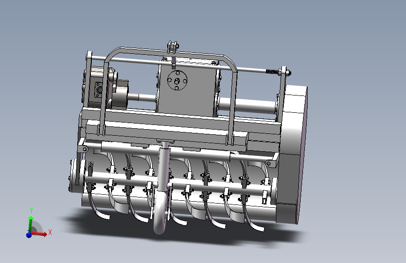Select the central gearbox housing with circular flange
The image size is (406, 263).
click(x=187, y=88)
